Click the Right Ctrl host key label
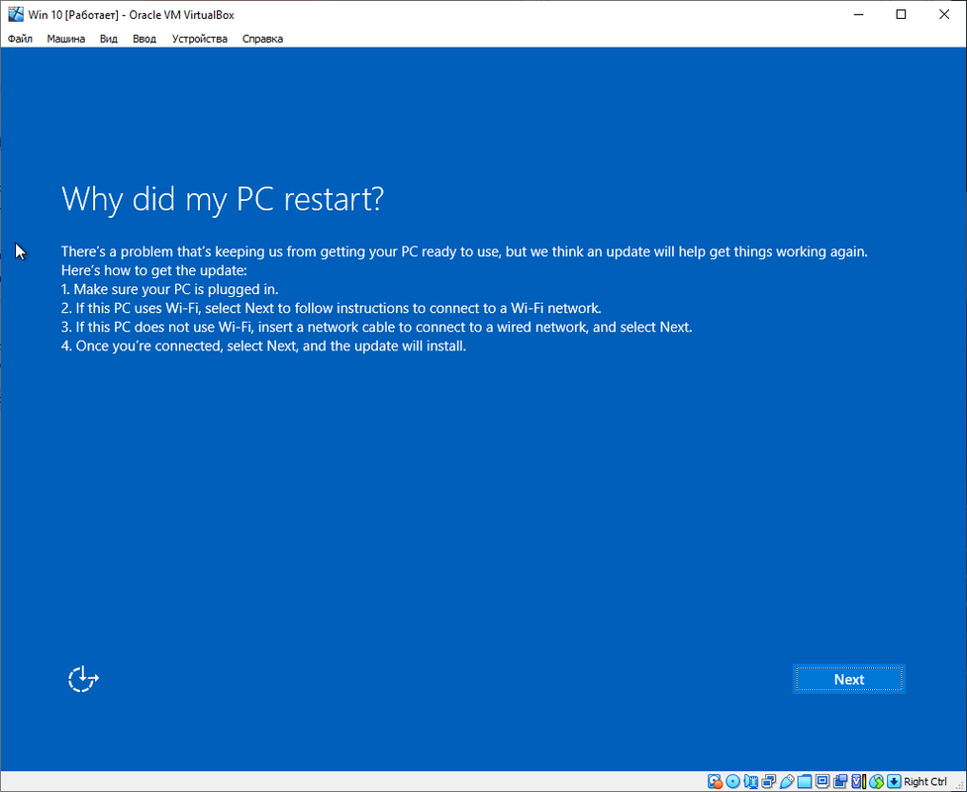The image size is (967, 792). click(925, 781)
